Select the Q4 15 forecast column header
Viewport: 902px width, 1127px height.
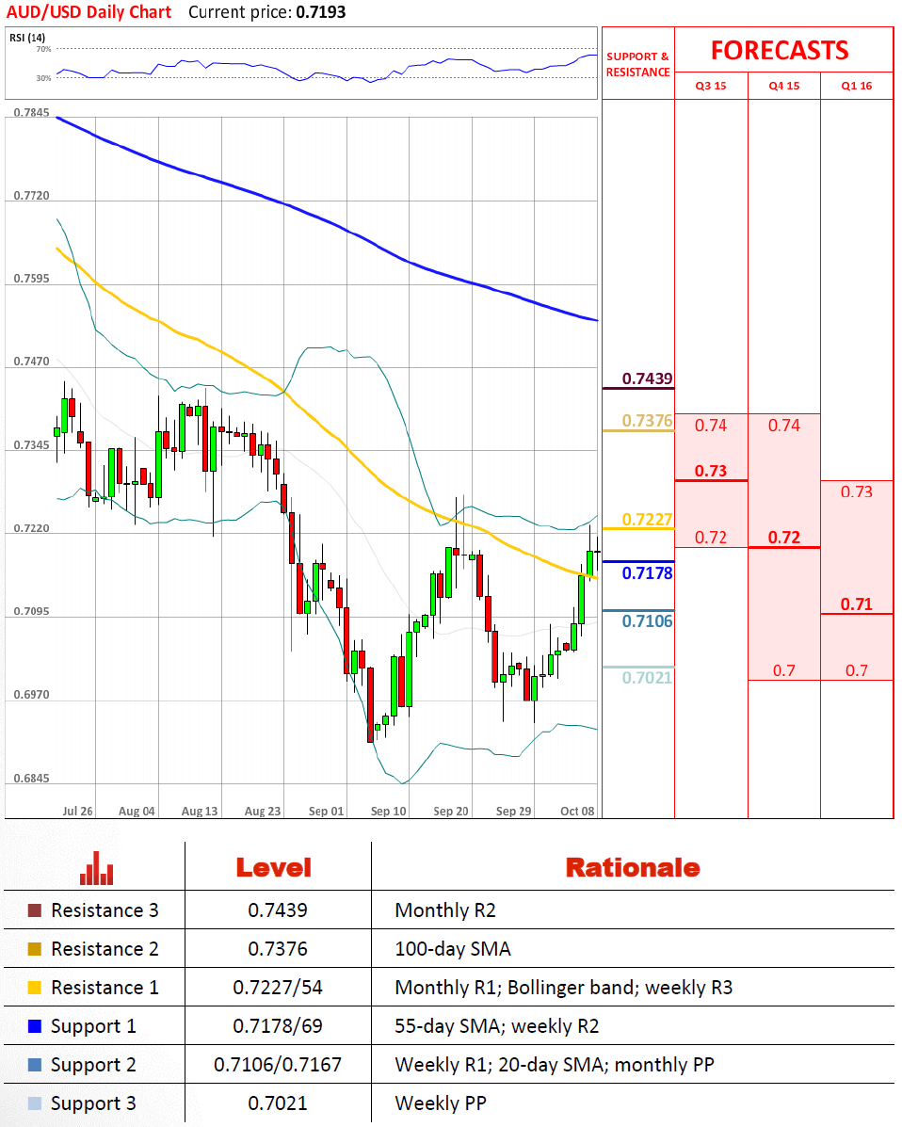pyautogui.click(x=784, y=86)
